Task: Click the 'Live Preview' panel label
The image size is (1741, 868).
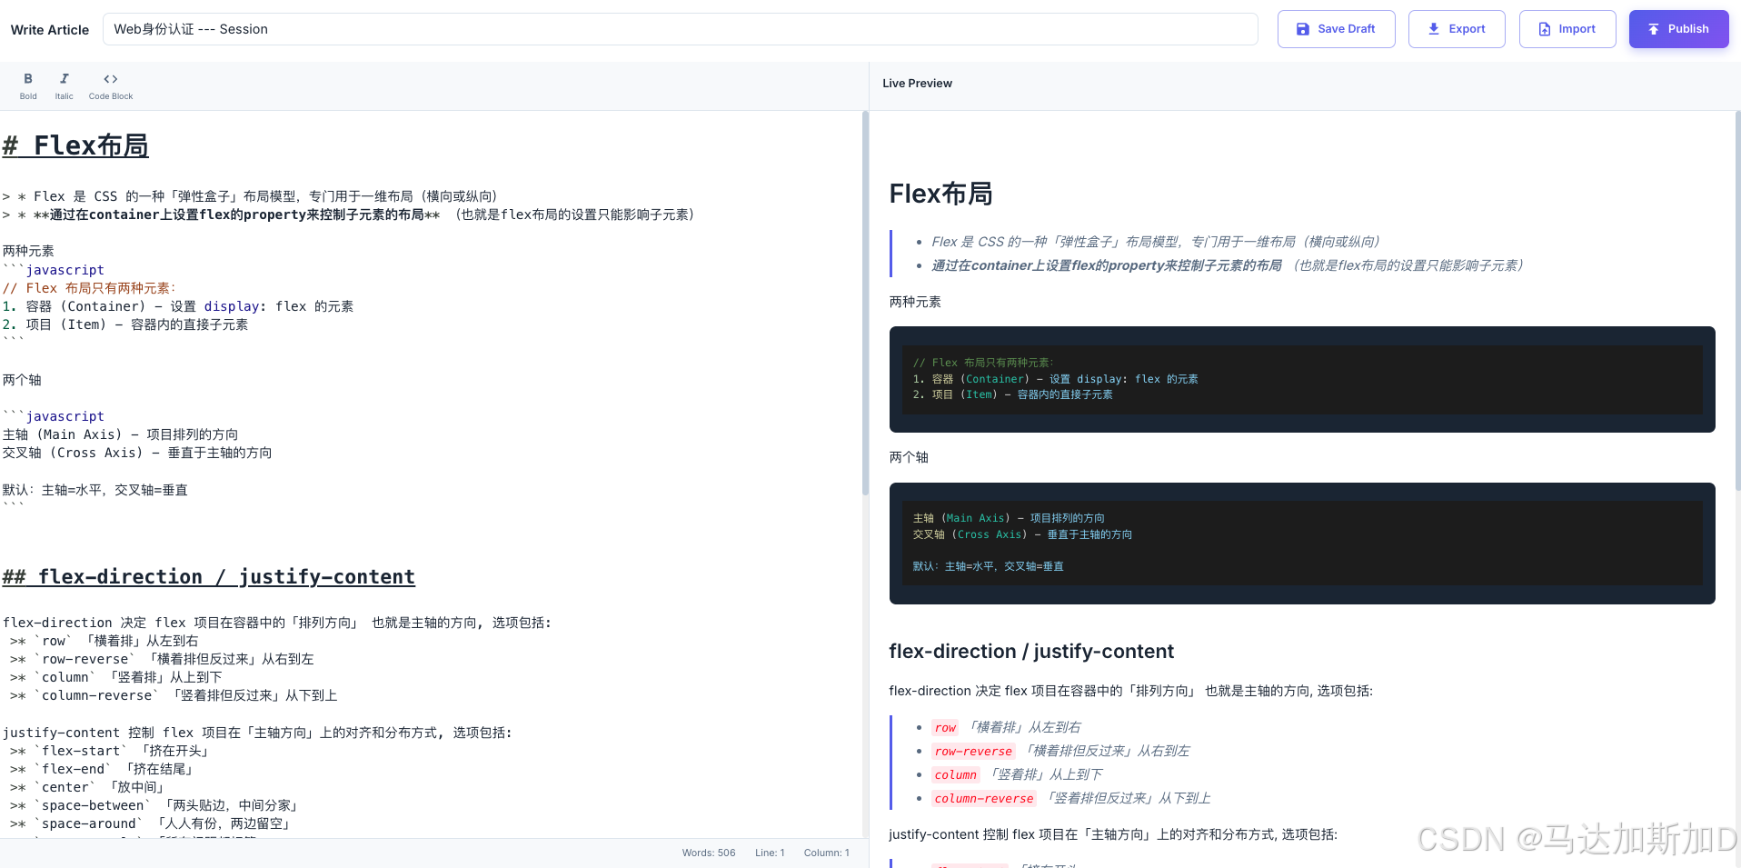Action: 917,84
